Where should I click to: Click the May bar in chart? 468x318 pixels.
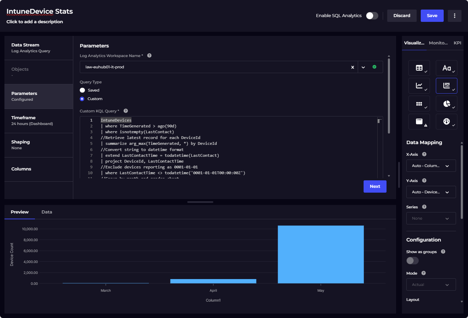321,254
